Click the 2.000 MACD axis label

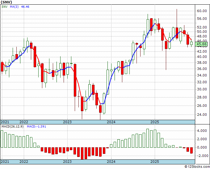[x=202, y=139]
